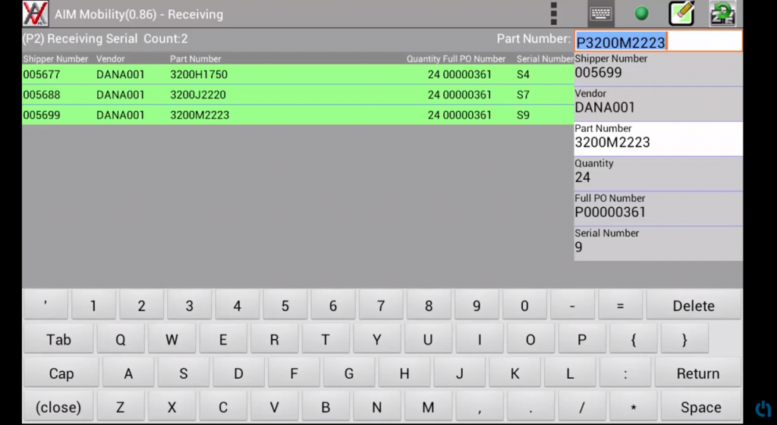Select Full PO Number P00000361 field
The height and width of the screenshot is (425, 777).
pos(658,209)
